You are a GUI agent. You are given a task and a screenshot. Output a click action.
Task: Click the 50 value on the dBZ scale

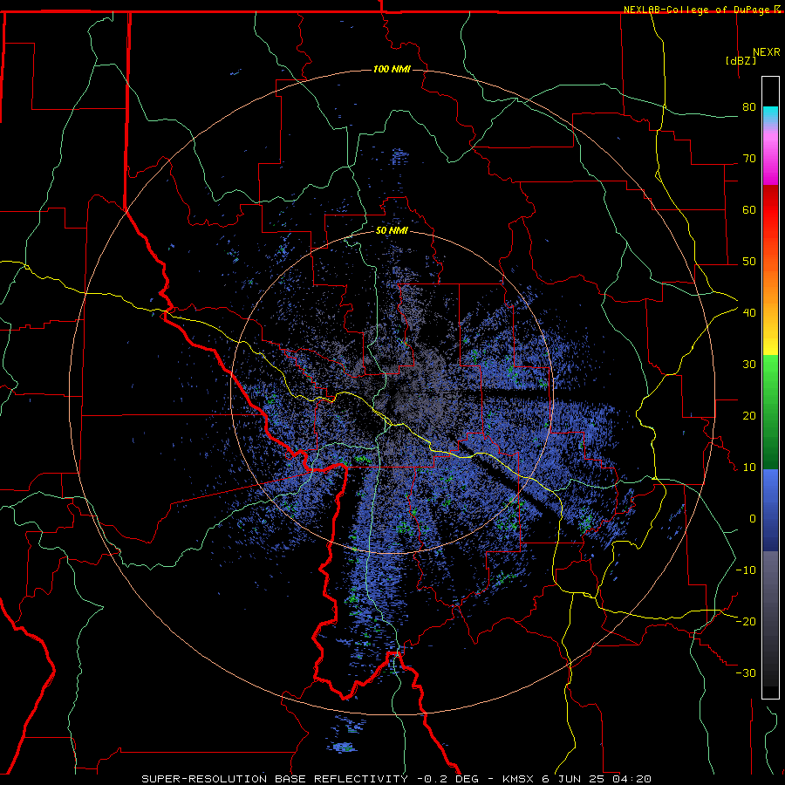(749, 262)
